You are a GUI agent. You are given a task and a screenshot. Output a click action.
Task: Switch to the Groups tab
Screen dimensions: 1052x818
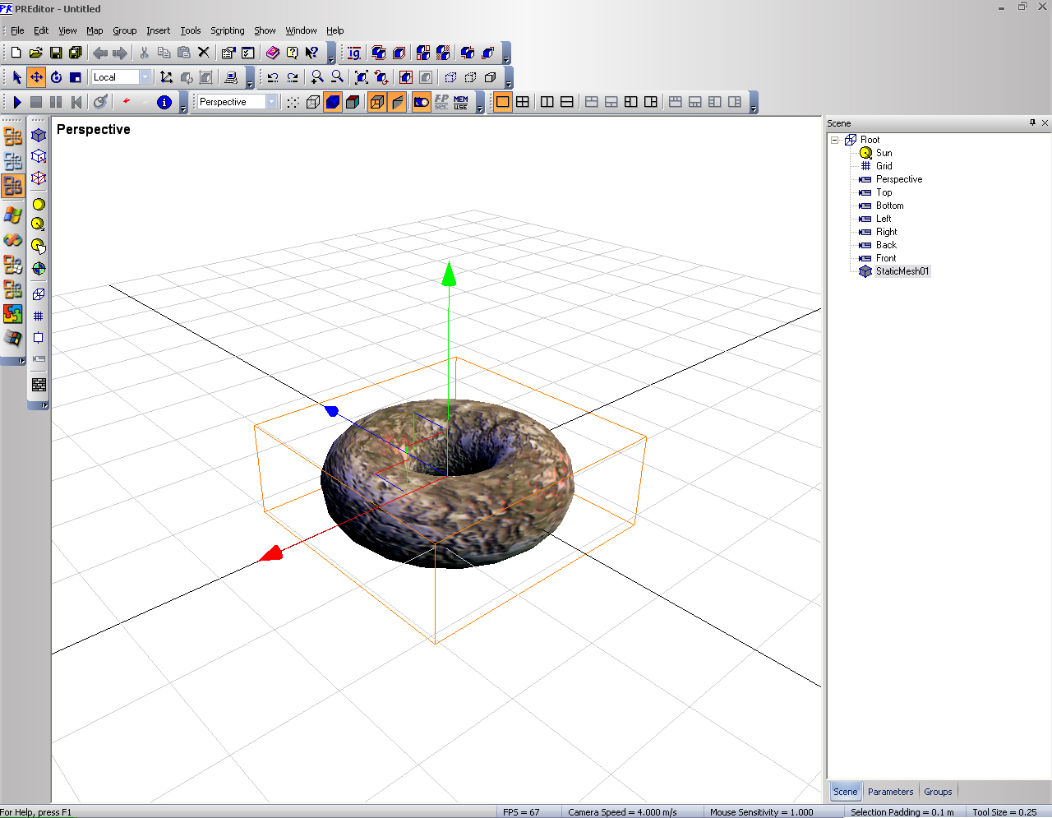[x=938, y=792]
